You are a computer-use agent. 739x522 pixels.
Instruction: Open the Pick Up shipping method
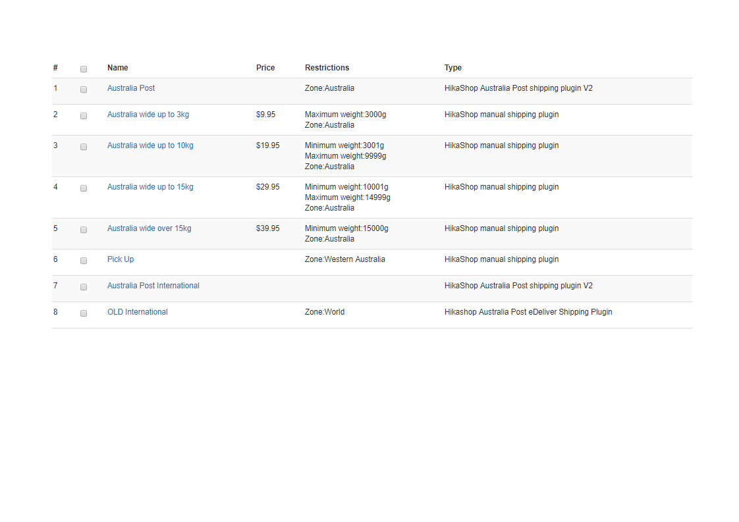click(x=121, y=259)
